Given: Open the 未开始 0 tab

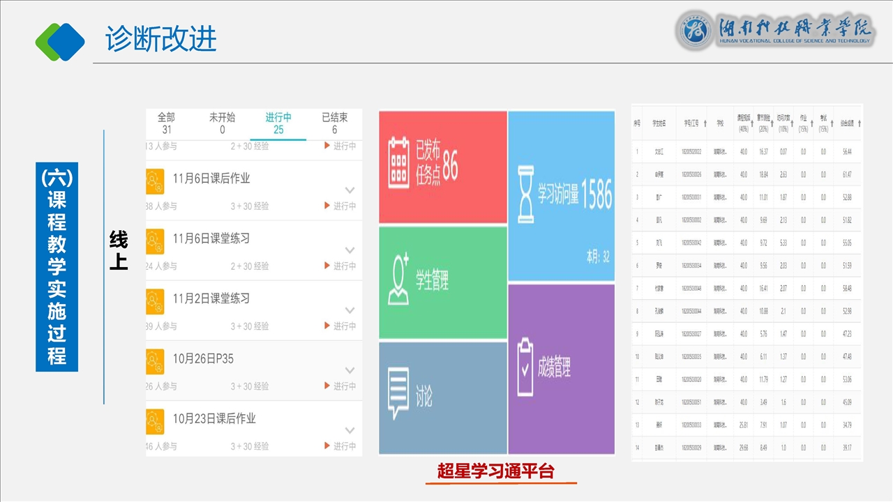Looking at the screenshot, I should pyautogui.click(x=222, y=123).
